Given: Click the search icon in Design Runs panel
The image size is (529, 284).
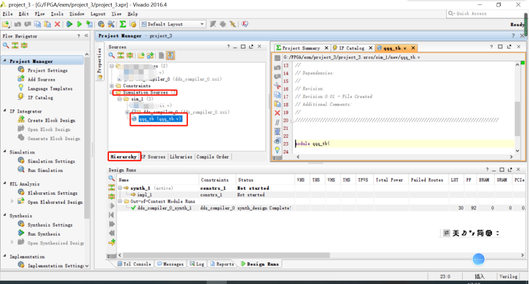Looking at the screenshot, I should click(x=112, y=178).
